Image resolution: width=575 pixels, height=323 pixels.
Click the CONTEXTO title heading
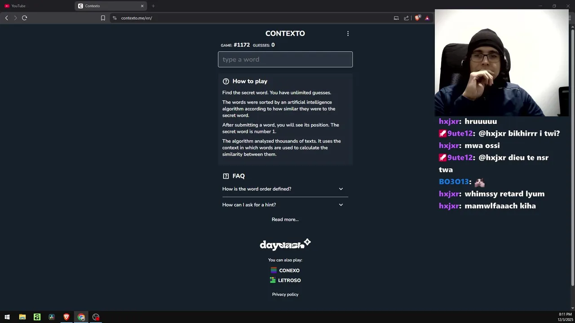tap(285, 34)
